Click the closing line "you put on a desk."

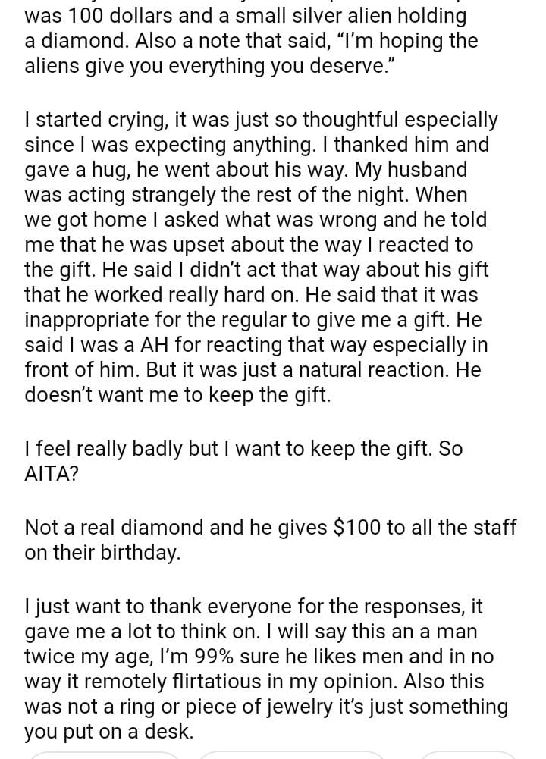[x=108, y=732]
